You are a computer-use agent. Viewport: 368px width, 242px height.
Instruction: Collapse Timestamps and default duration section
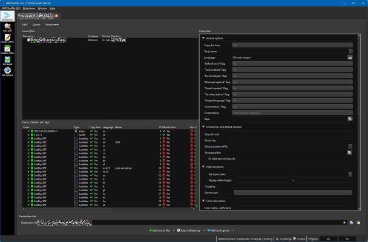click(203, 126)
